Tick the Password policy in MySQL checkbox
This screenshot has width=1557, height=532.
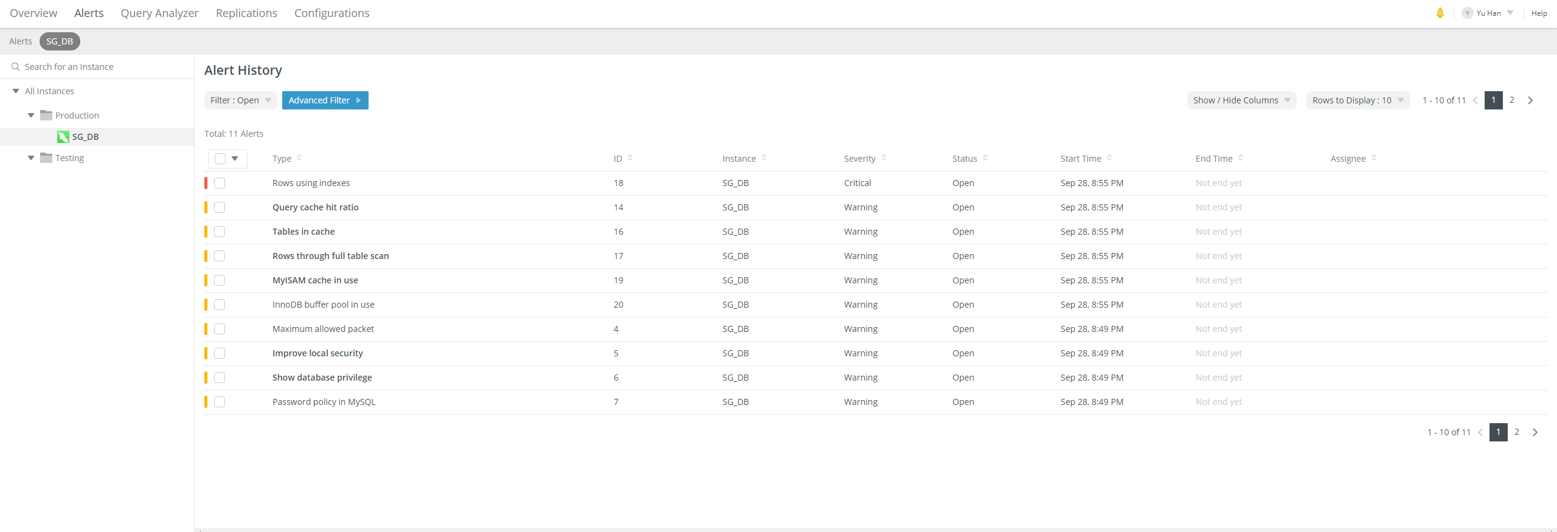pos(220,402)
